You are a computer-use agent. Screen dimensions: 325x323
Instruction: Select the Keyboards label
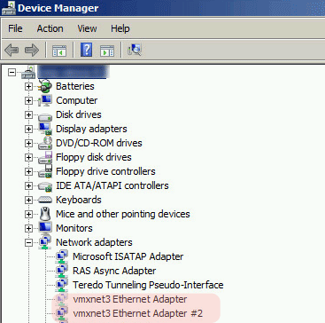79,200
